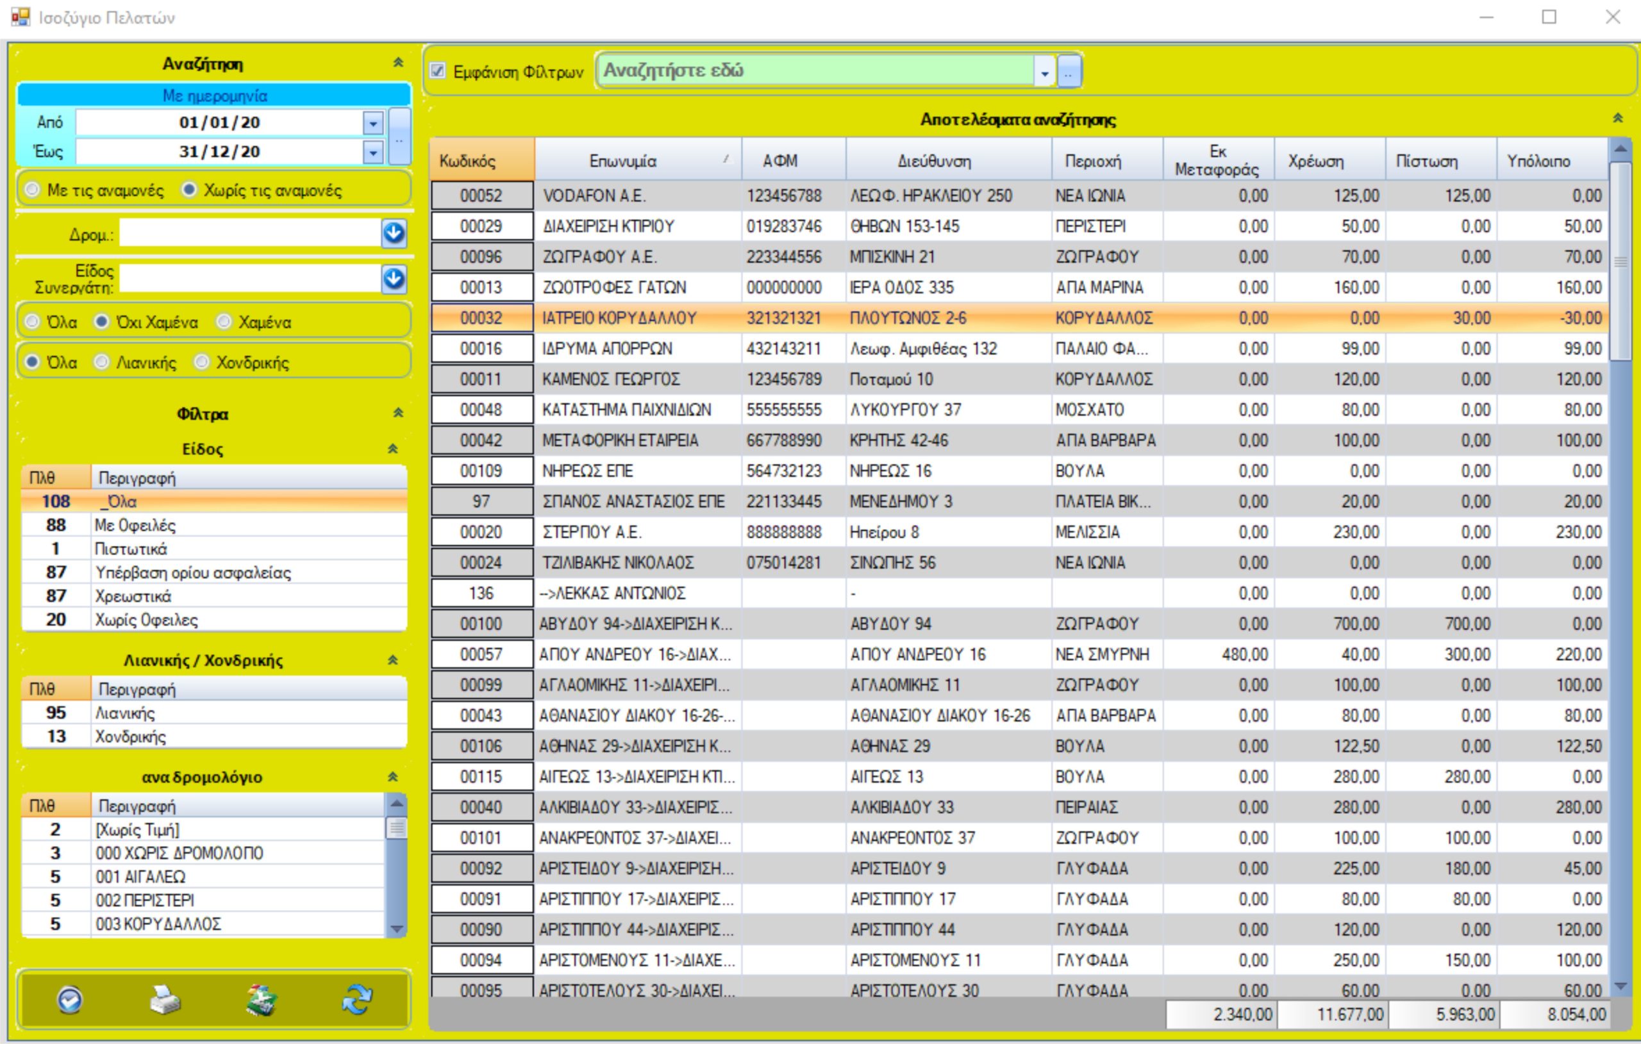Uncheck the Εμφάνιση Φίλτρων checkbox

tap(438, 71)
